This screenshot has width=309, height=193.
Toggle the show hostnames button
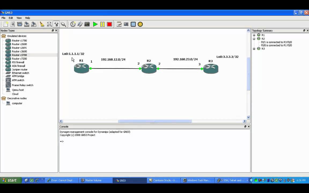[56, 24]
